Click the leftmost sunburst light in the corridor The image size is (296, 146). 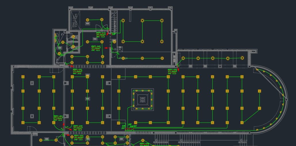pyautogui.click(x=183, y=58)
